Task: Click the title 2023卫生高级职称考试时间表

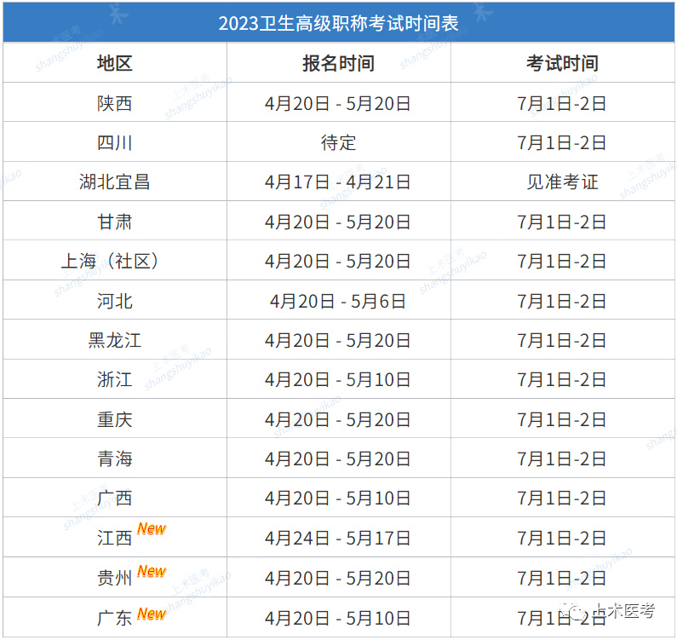Action: point(339,23)
